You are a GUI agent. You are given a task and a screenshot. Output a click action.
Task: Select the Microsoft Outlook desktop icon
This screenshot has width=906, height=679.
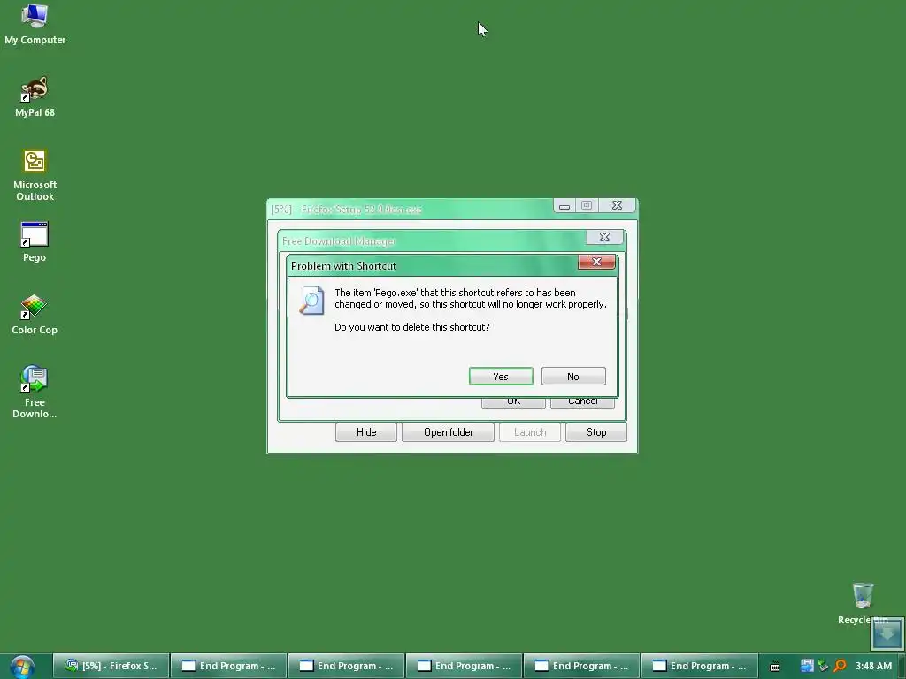(x=35, y=175)
